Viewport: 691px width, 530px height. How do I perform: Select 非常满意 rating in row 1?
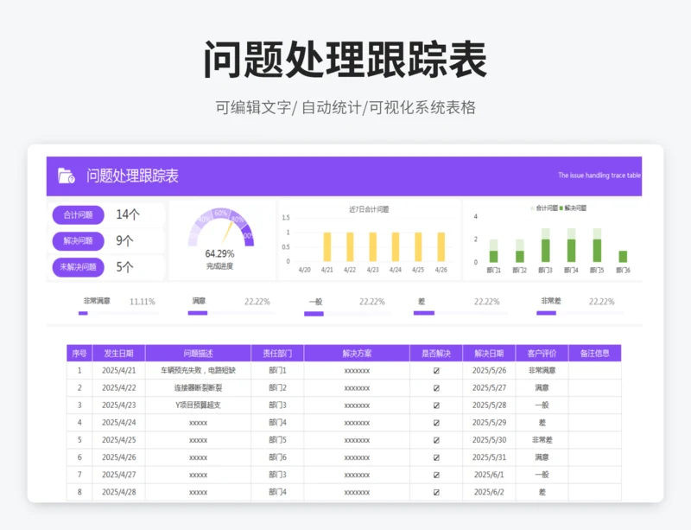[x=542, y=371]
